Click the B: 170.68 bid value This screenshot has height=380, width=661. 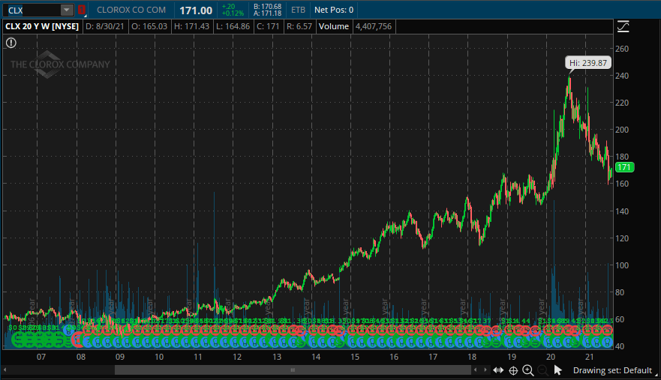[x=267, y=6]
